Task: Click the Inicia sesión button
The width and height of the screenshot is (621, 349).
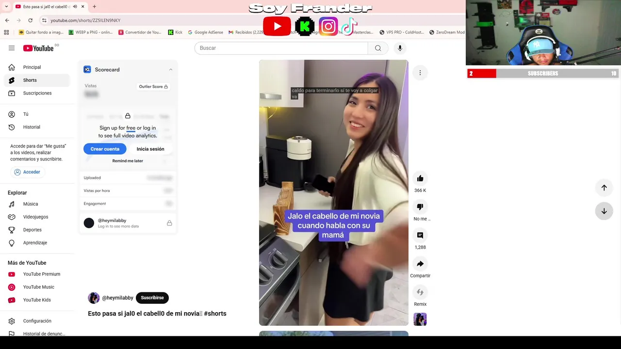Action: coord(150,149)
